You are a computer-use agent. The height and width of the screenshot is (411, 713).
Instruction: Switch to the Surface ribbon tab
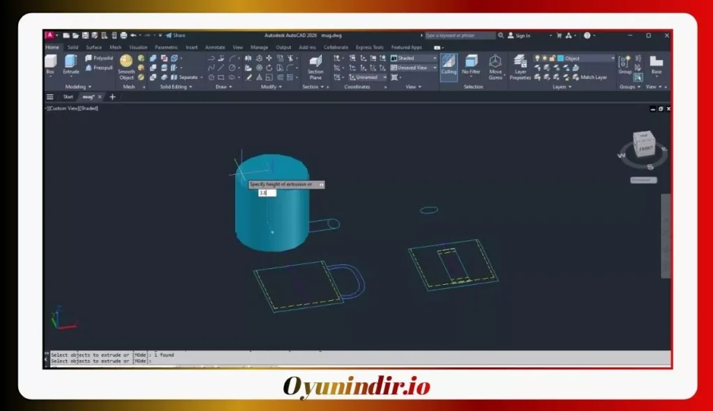(94, 47)
